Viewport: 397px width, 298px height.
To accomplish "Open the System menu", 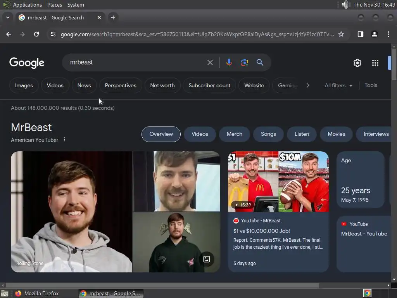I will point(76,5).
